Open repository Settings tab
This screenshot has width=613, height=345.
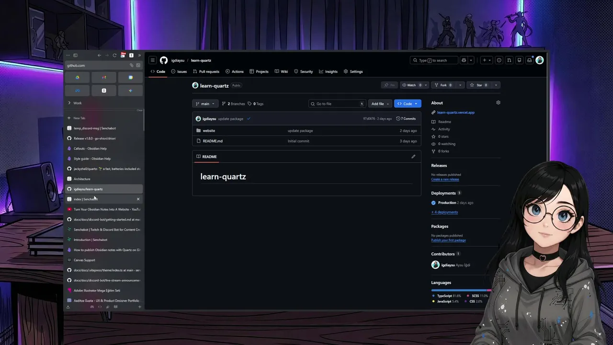[353, 71]
